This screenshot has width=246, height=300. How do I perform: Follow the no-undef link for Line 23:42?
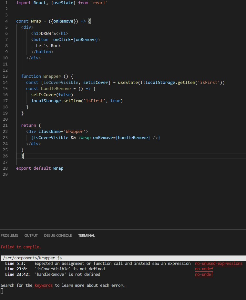click(x=204, y=275)
